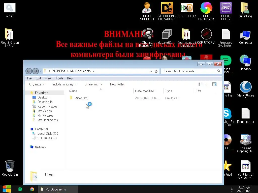Click the Windows Start button

(7, 189)
